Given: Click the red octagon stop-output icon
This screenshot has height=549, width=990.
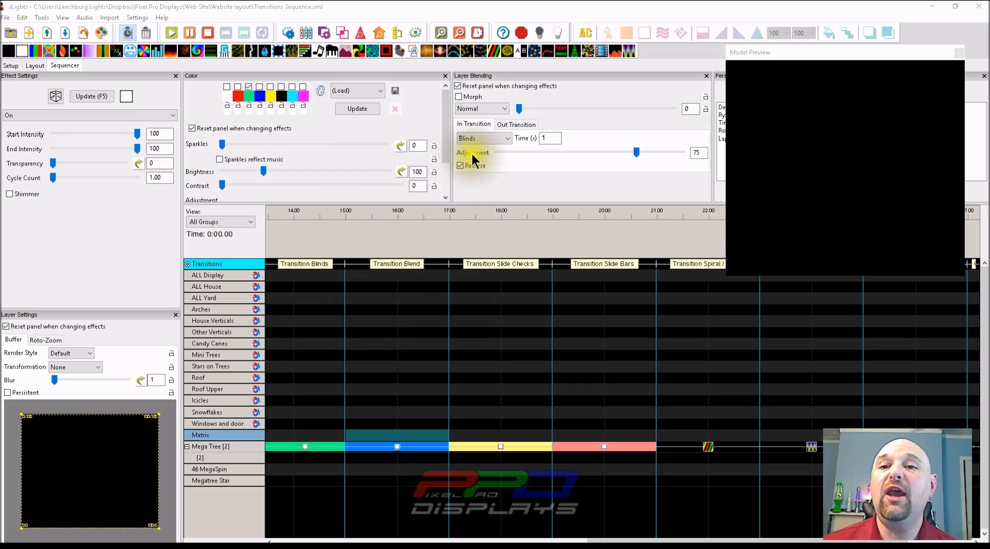Looking at the screenshot, I should (521, 33).
